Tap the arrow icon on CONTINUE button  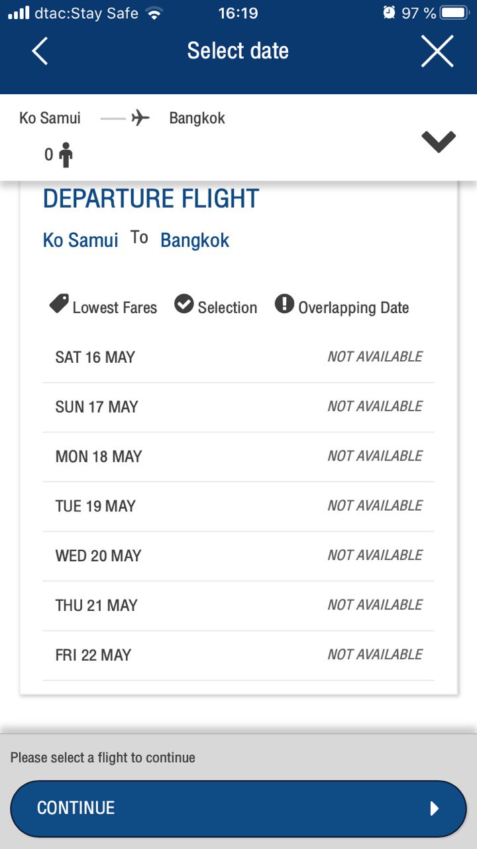point(435,808)
